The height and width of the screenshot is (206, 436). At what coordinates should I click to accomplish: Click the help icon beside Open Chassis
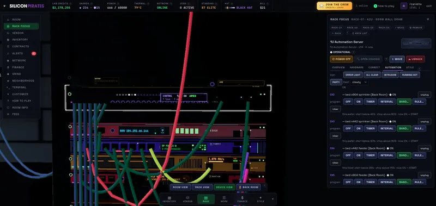tap(386, 59)
